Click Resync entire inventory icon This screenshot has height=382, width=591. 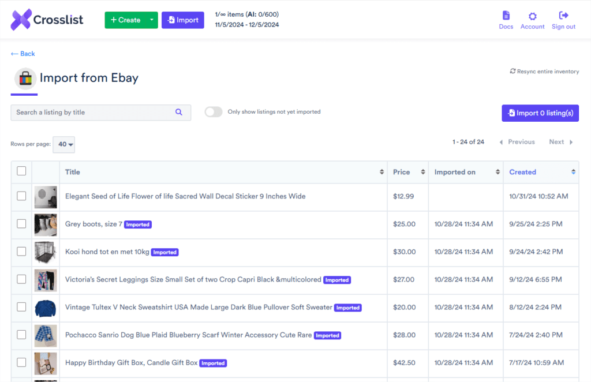[513, 72]
